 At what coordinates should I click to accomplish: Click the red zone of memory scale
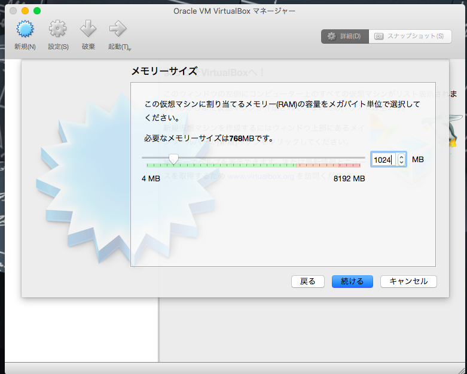coord(349,165)
